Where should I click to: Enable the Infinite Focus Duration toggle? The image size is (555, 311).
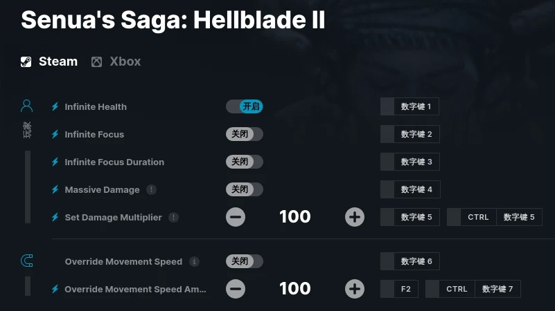point(244,162)
